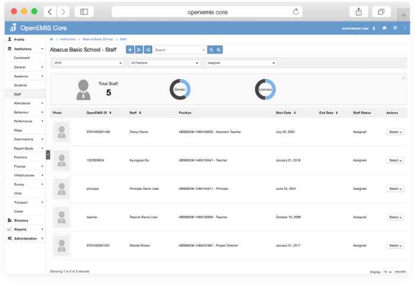Click browser forward button
The height and width of the screenshot is (283, 415).
coord(63,12)
